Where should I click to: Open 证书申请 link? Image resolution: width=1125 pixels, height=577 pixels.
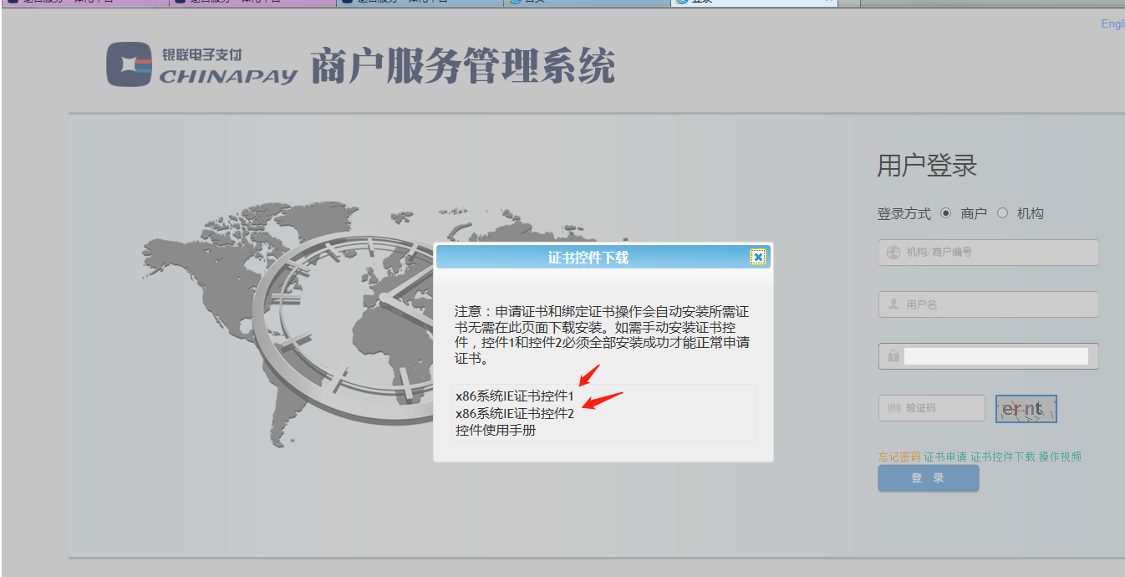coord(945,457)
